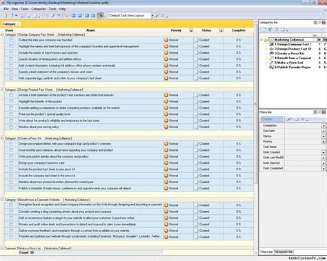Click the task name 'Issue monthly press releases' row
Screen dimensions: 327x261
coord(90,150)
